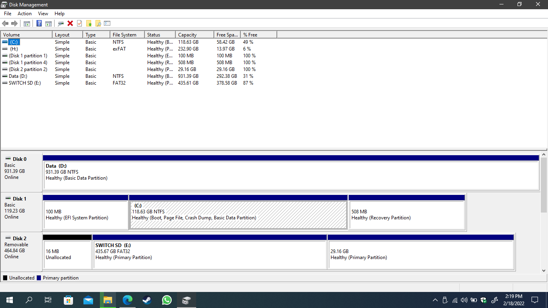
Task: Click the disk pane scrollbar up arrow
Action: tap(544, 154)
